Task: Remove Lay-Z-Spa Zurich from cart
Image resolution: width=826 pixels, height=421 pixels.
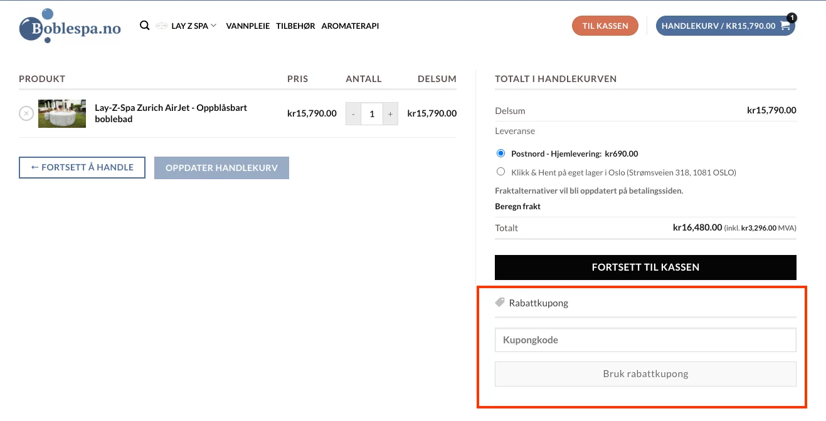Action: tap(26, 113)
